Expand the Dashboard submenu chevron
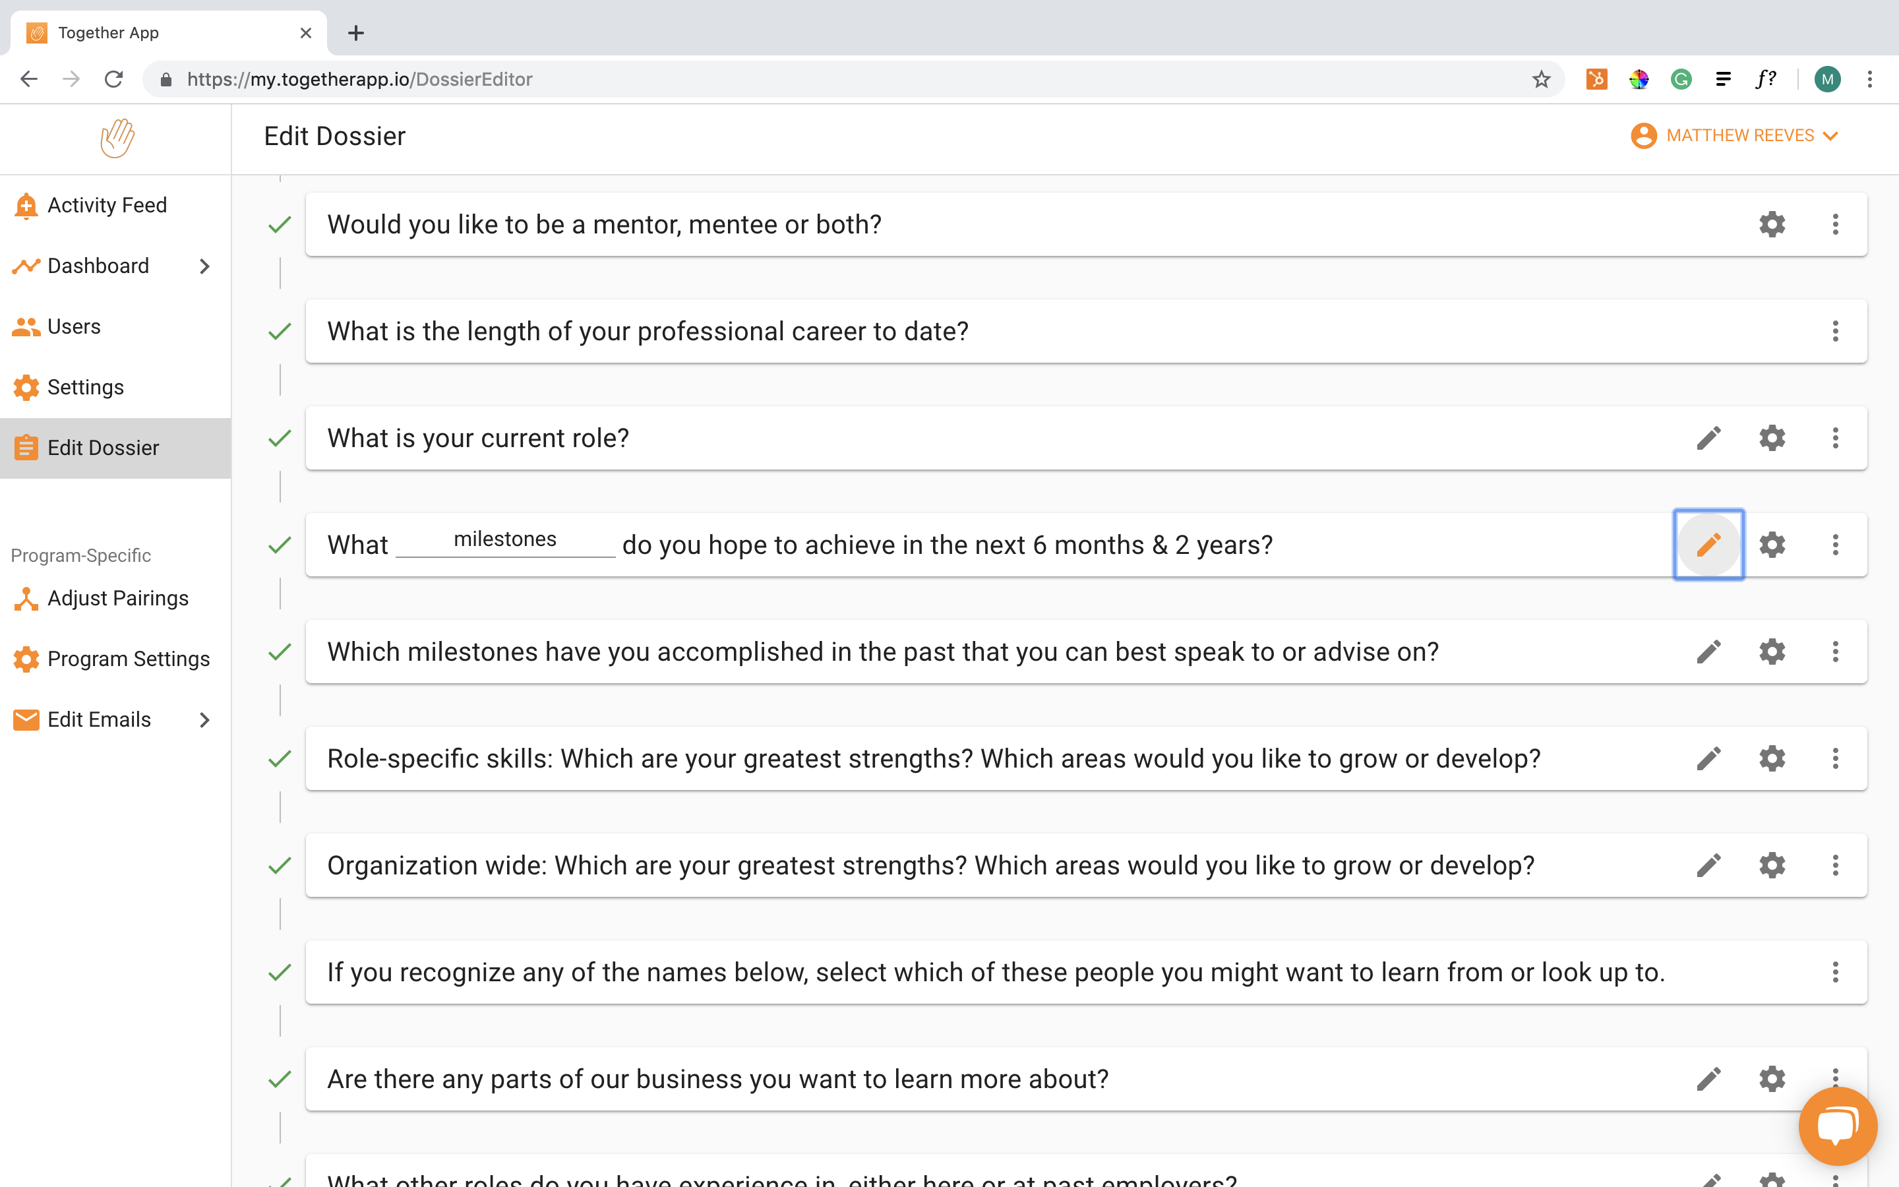Screen dimensions: 1899x1187 coord(205,266)
